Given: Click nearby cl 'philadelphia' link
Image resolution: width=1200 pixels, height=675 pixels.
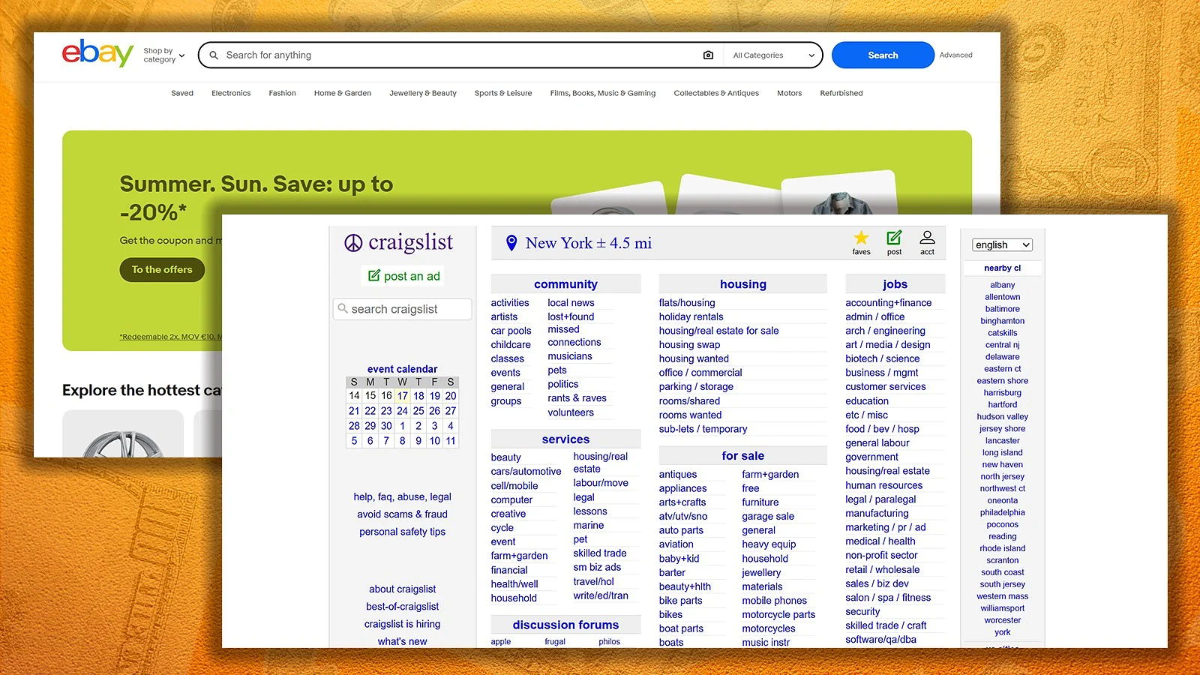Looking at the screenshot, I should click(1002, 513).
